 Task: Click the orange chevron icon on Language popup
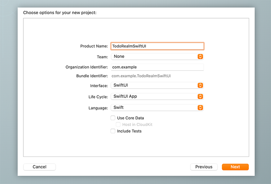pos(200,108)
